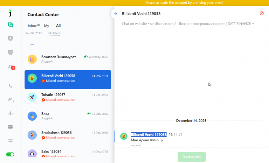Switch to the My tab
The height and width of the screenshot is (163, 269).
(x=47, y=26)
